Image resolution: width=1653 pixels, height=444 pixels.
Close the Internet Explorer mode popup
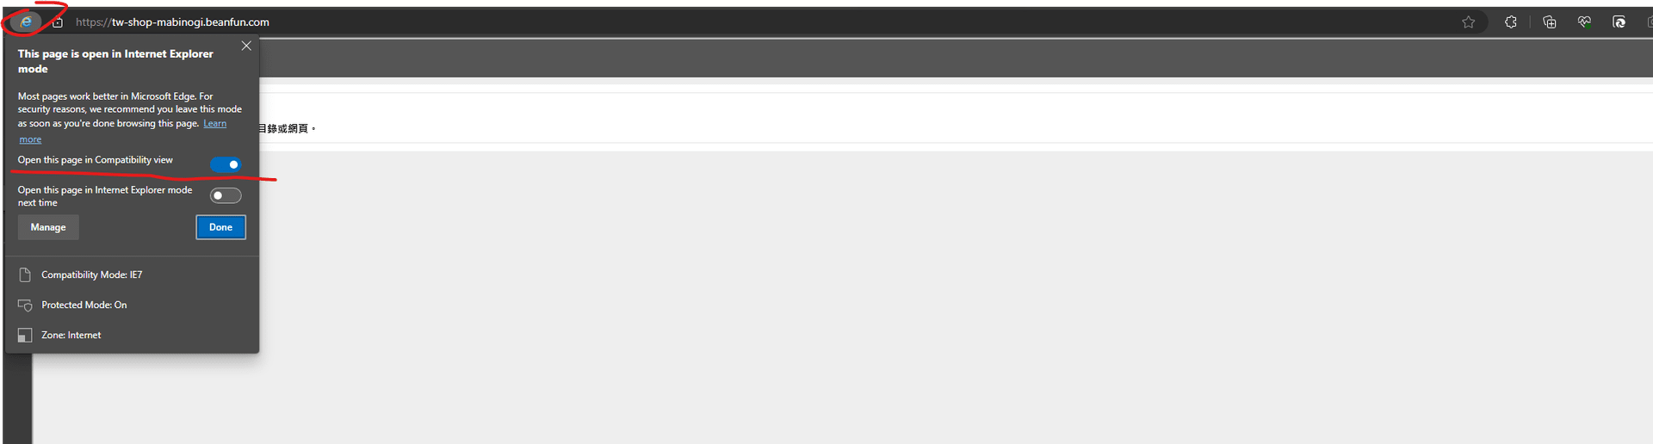pyautogui.click(x=246, y=46)
